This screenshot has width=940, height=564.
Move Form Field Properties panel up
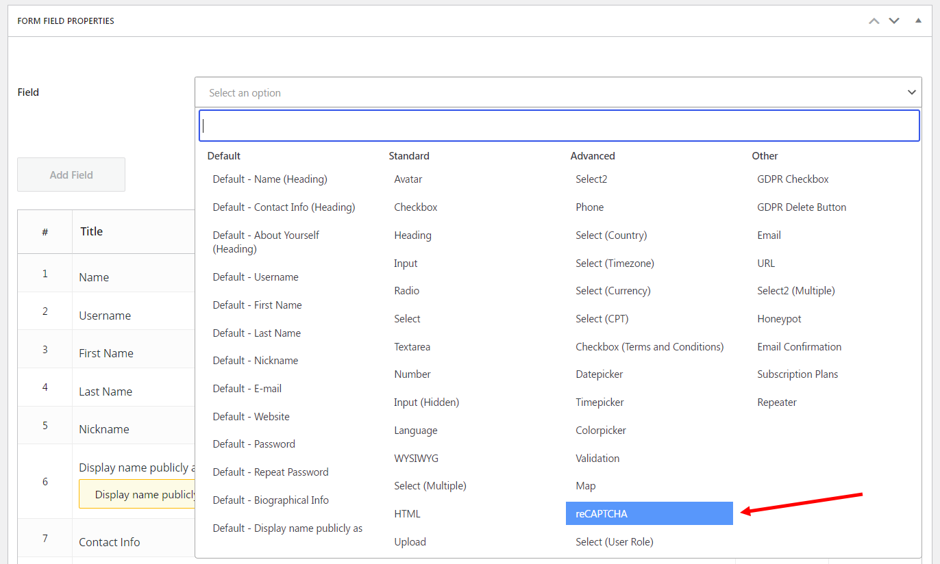[874, 21]
